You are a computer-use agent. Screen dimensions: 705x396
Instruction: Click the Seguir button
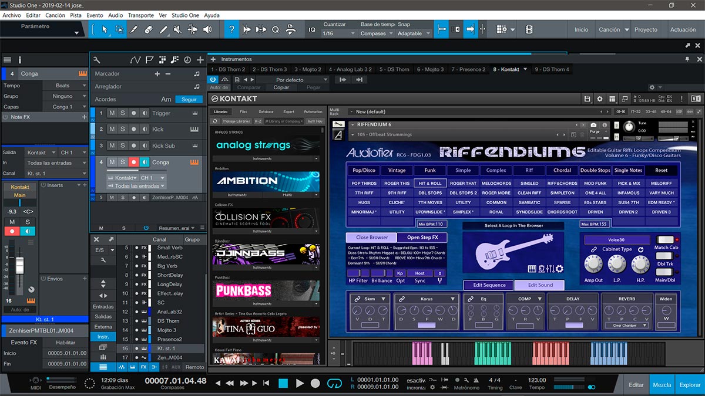(189, 99)
